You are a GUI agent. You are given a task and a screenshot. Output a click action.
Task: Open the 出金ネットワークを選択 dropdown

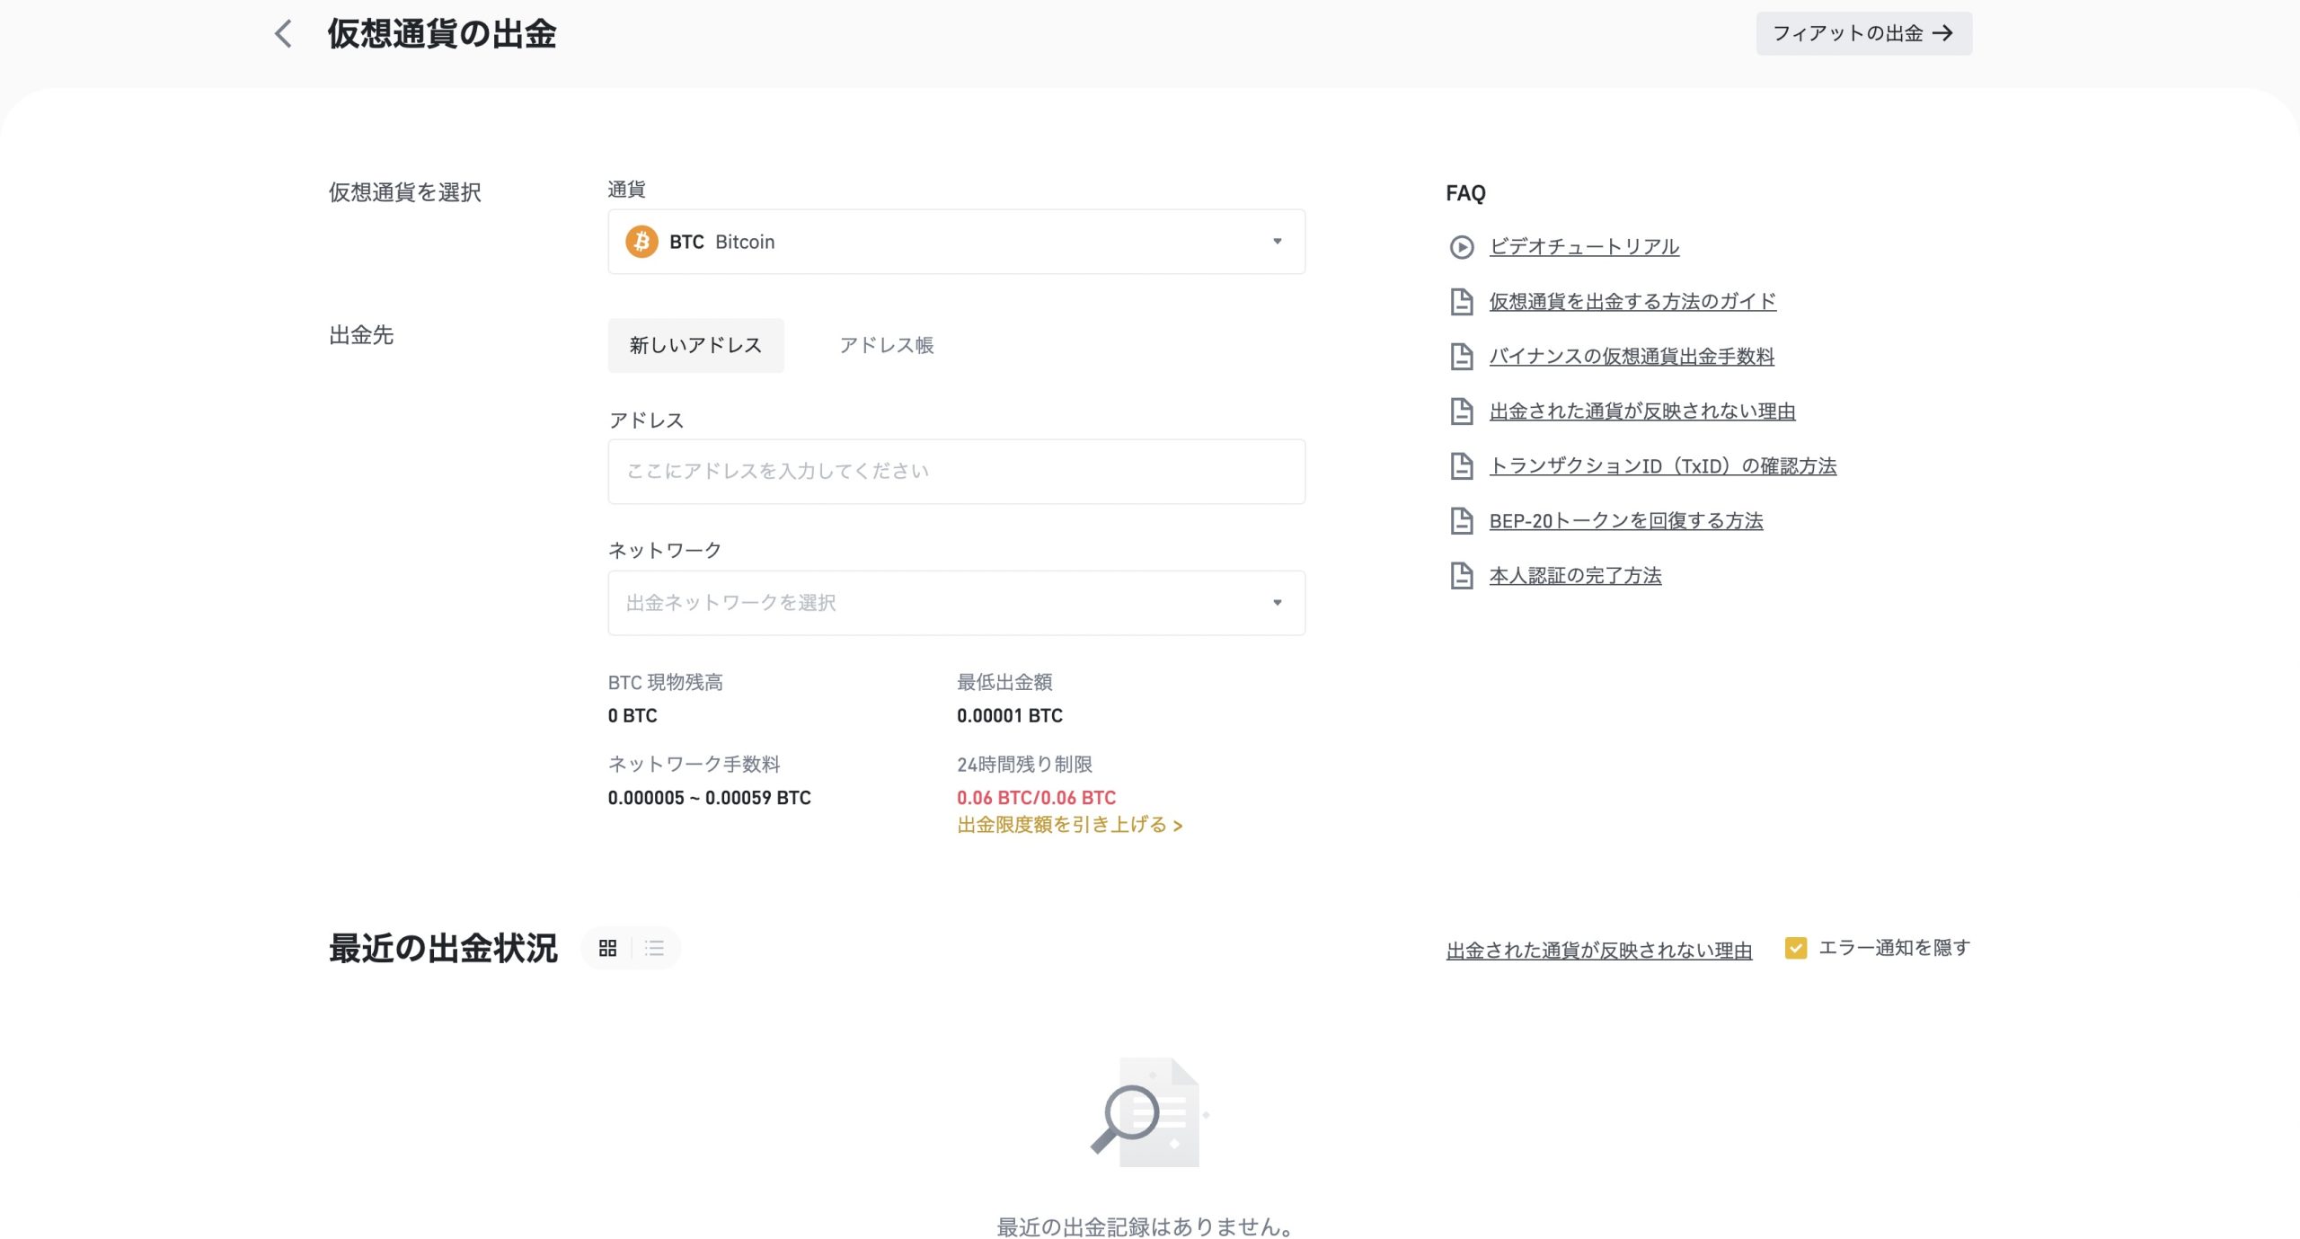click(955, 603)
